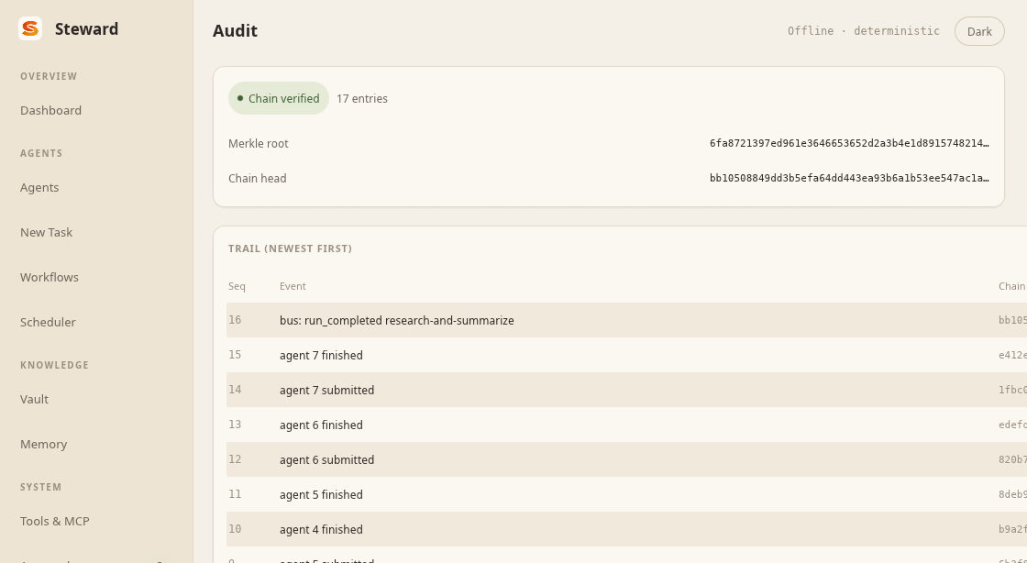This screenshot has height=563, width=1027.
Task: Click the Offline · deterministic status text
Action: 864,31
